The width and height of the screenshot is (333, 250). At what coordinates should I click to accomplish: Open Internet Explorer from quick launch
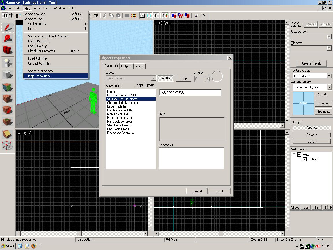tap(20, 246)
